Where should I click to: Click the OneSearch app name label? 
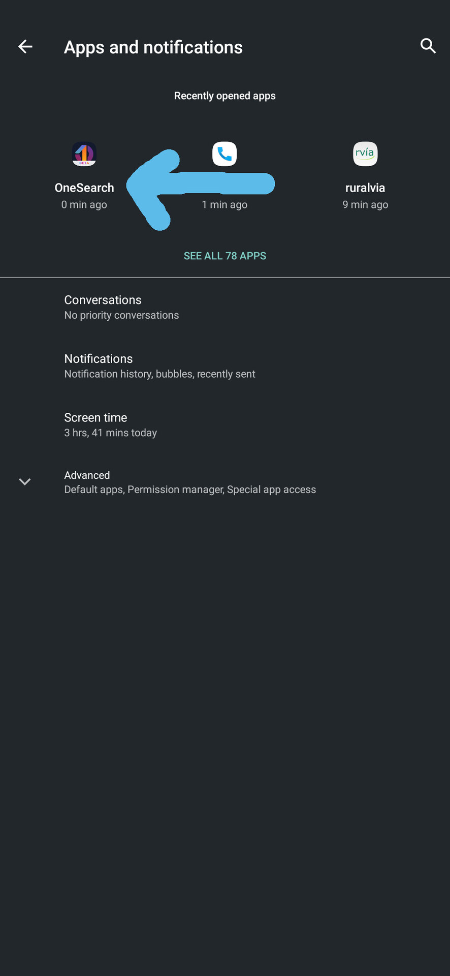84,188
